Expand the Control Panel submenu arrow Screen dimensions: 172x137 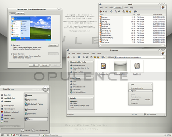47,110
